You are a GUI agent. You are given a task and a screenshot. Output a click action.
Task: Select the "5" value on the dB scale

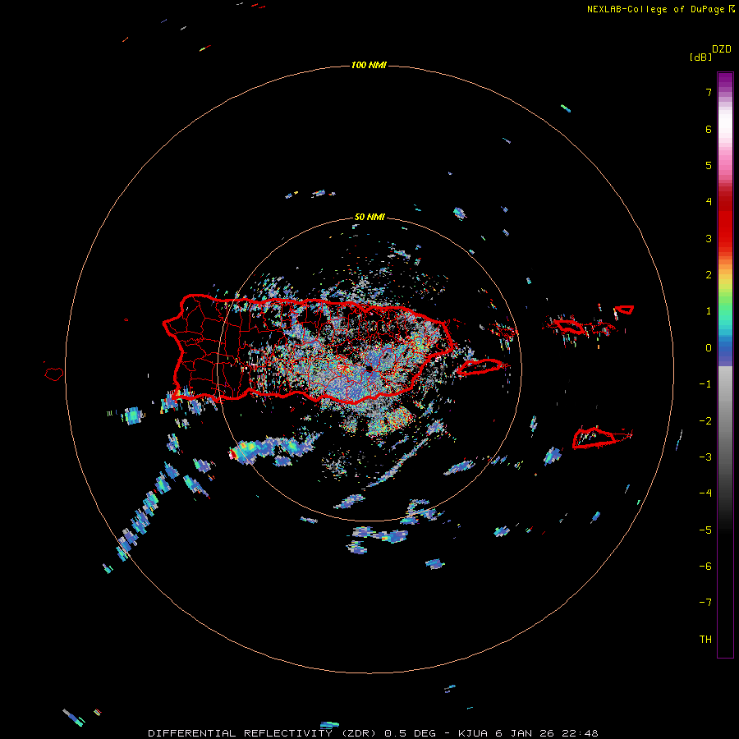tap(709, 165)
